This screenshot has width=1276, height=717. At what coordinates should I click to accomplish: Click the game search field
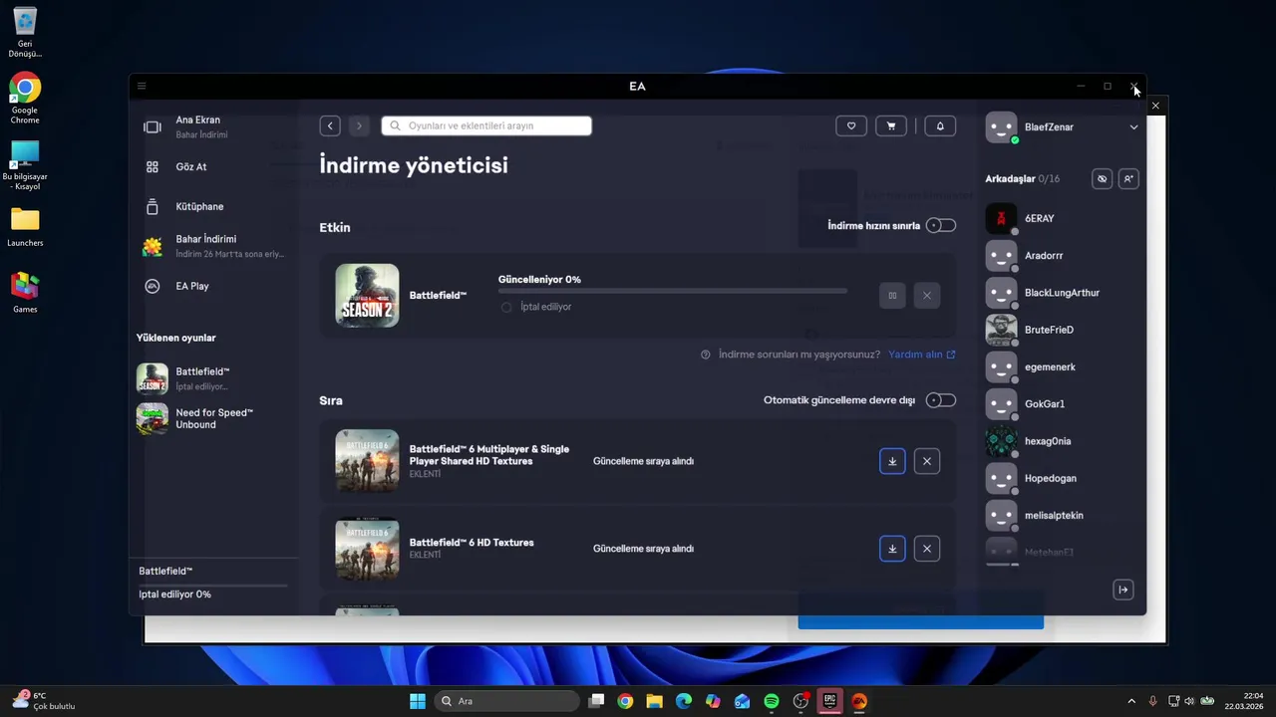point(486,125)
